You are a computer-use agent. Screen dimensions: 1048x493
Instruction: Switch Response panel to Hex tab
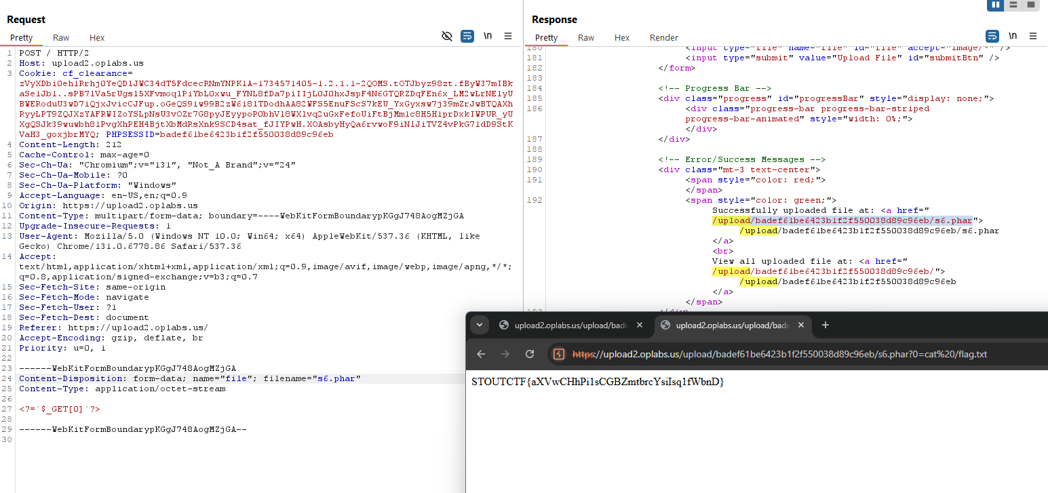tap(622, 38)
